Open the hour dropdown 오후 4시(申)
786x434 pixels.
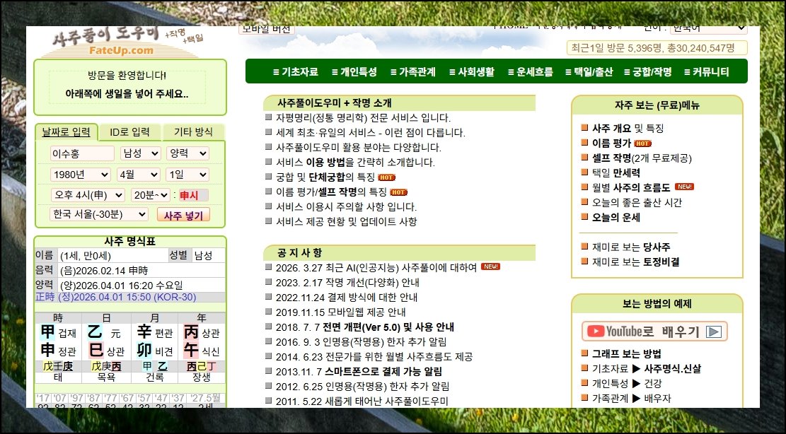(x=87, y=194)
